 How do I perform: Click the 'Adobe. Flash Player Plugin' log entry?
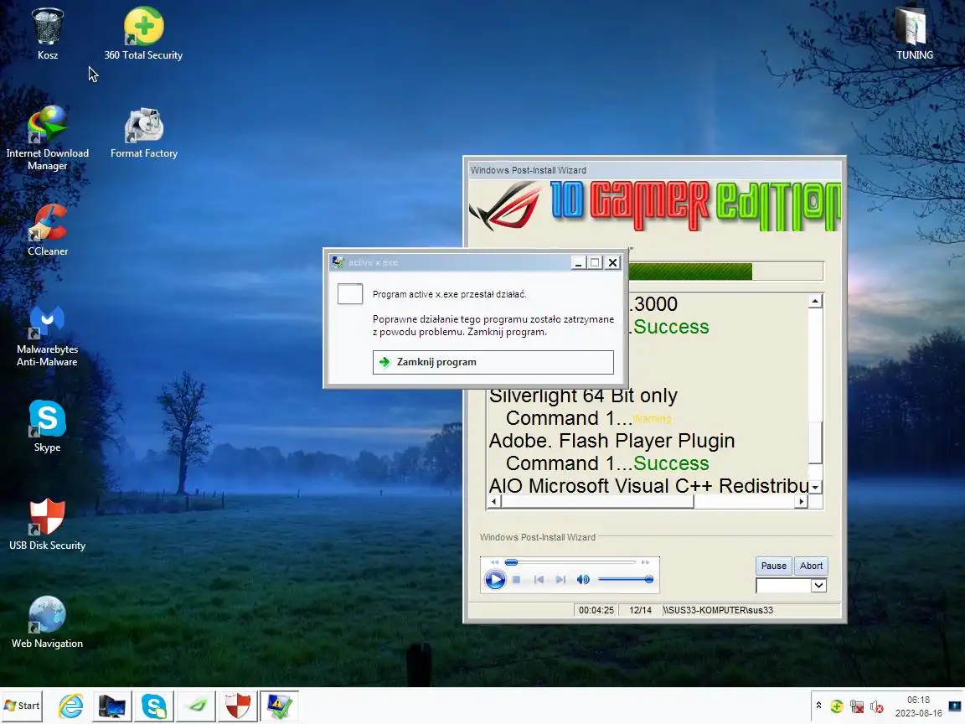(x=612, y=441)
